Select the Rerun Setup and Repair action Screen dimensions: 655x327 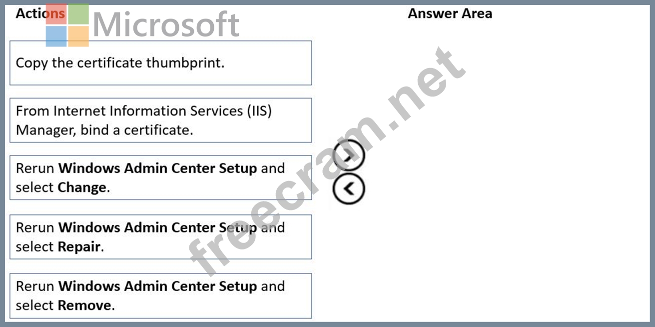coord(160,236)
